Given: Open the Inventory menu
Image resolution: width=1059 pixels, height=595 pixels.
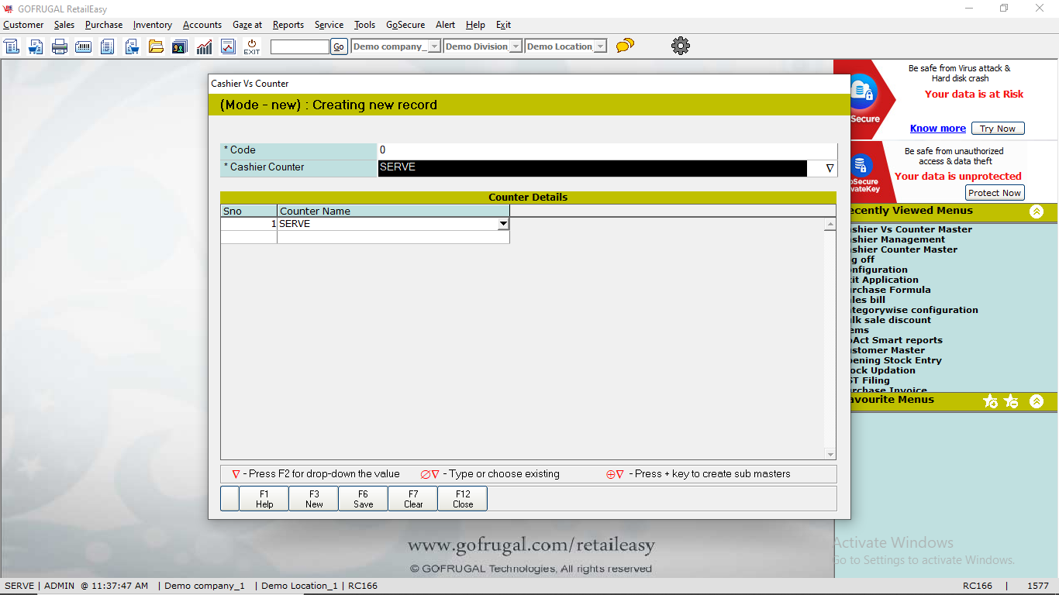Looking at the screenshot, I should point(153,25).
